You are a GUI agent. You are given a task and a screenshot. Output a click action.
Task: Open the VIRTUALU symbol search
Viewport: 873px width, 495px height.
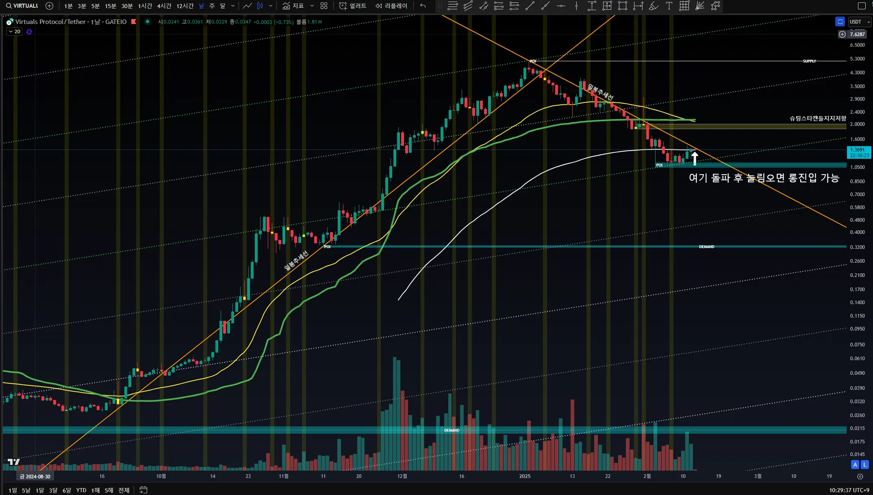pos(22,6)
